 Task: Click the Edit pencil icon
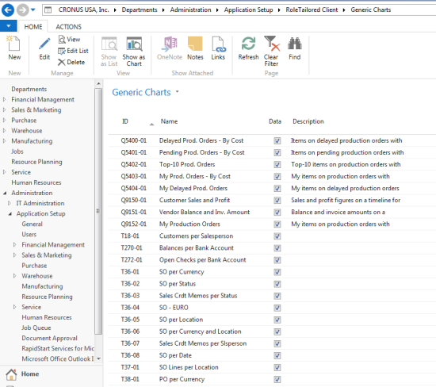tap(44, 44)
